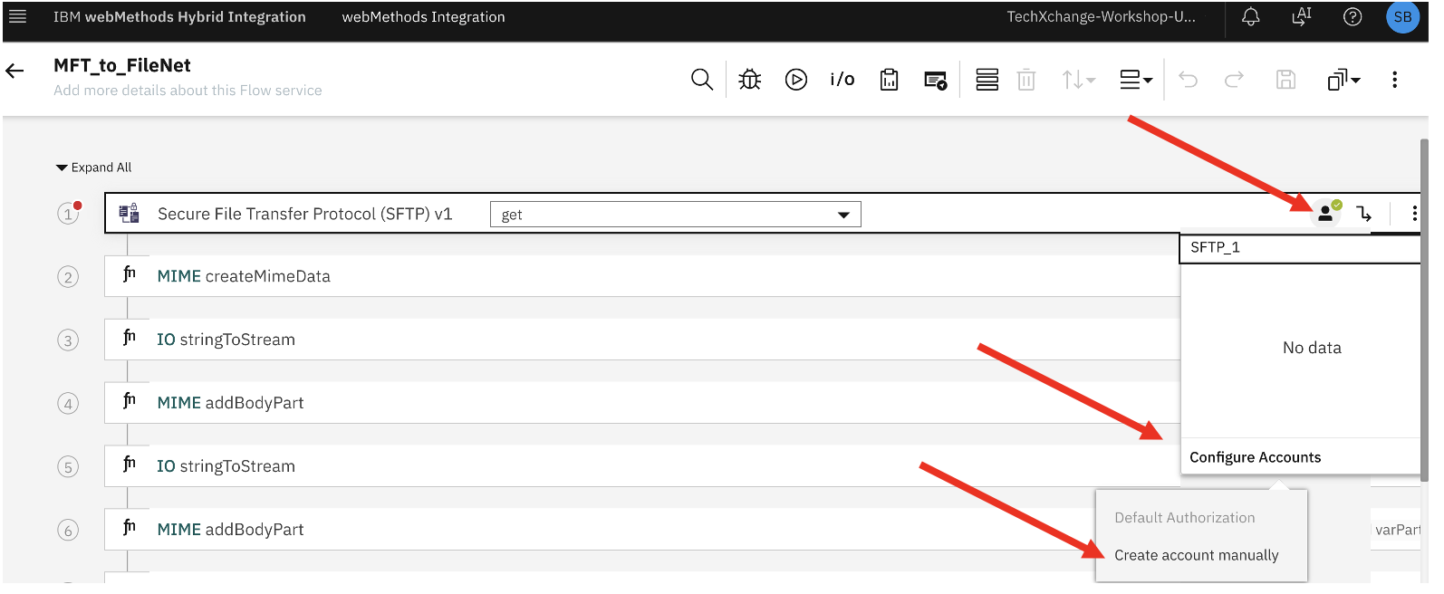Open the i/o input output definition
Screen dimensions: 1444x594
(x=842, y=80)
